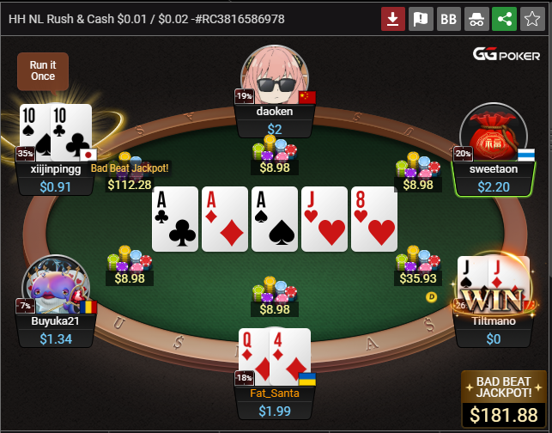Image resolution: width=552 pixels, height=433 pixels.
Task: Select the Jack of hearts board card
Action: (x=325, y=219)
